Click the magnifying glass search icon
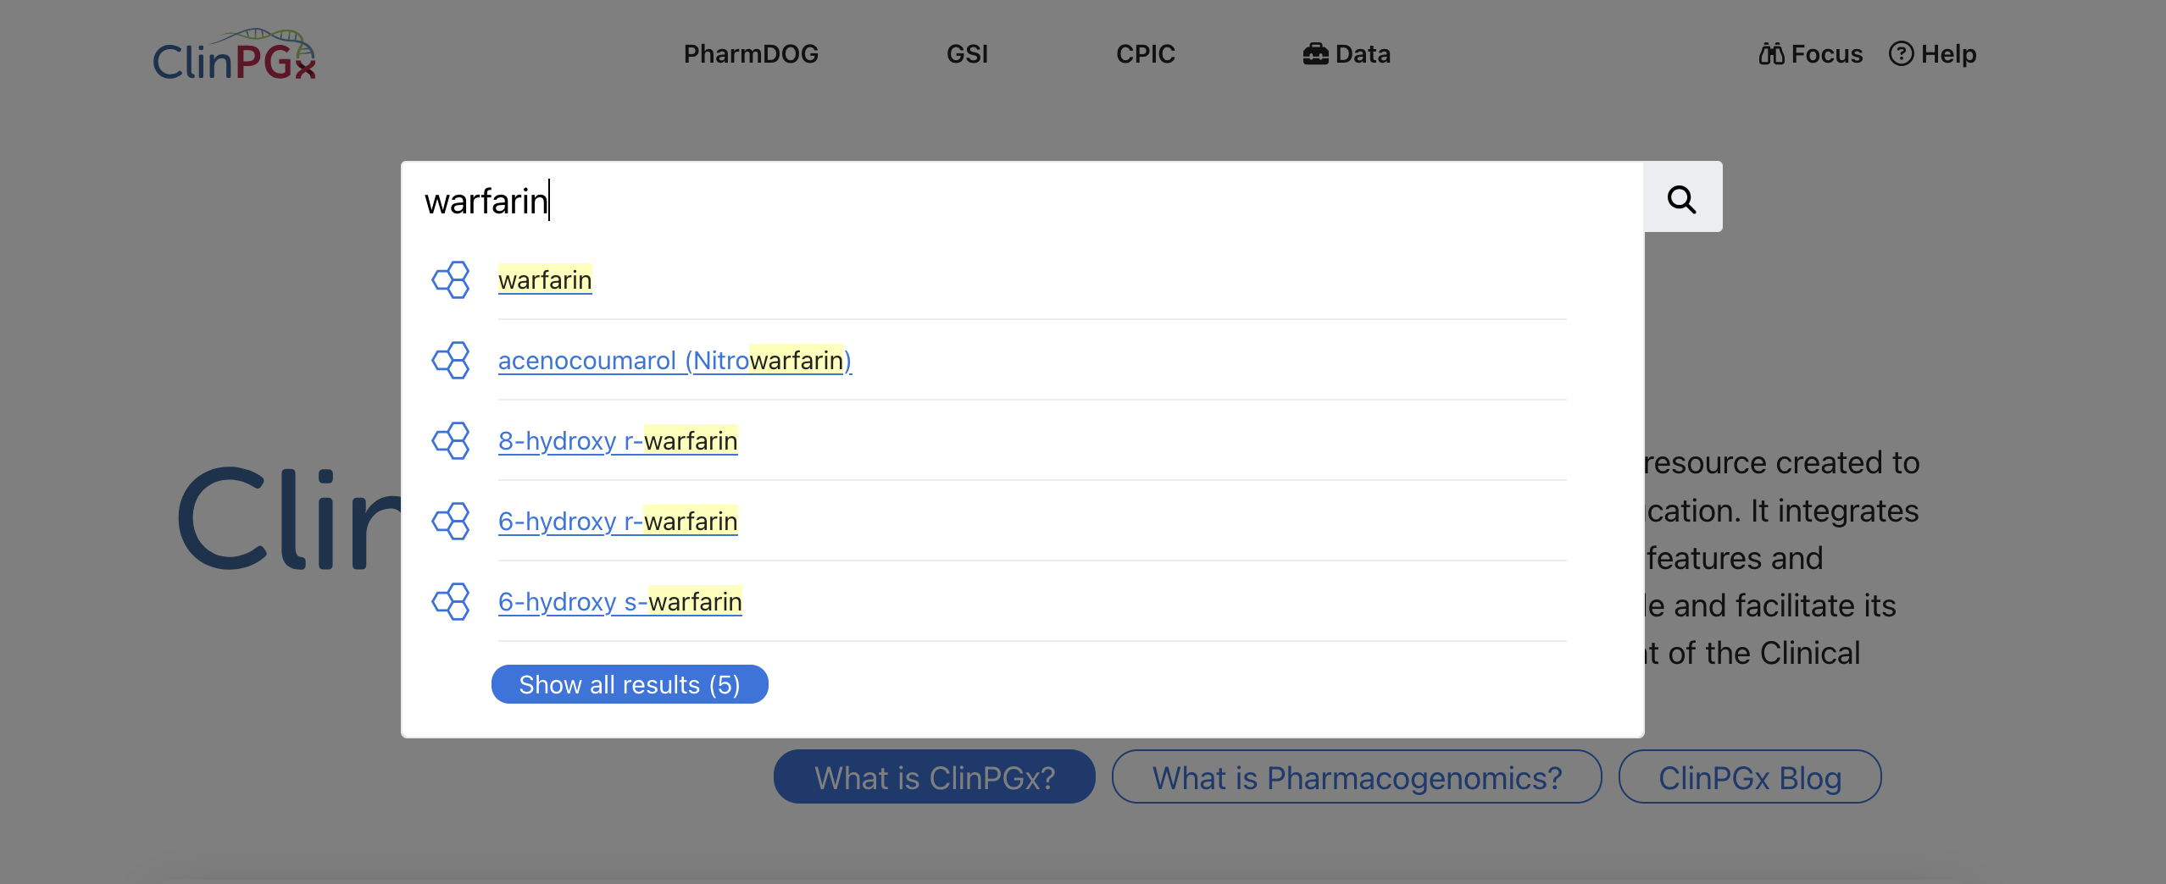 [x=1682, y=197]
